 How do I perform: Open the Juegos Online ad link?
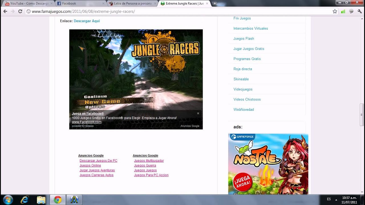(90, 165)
